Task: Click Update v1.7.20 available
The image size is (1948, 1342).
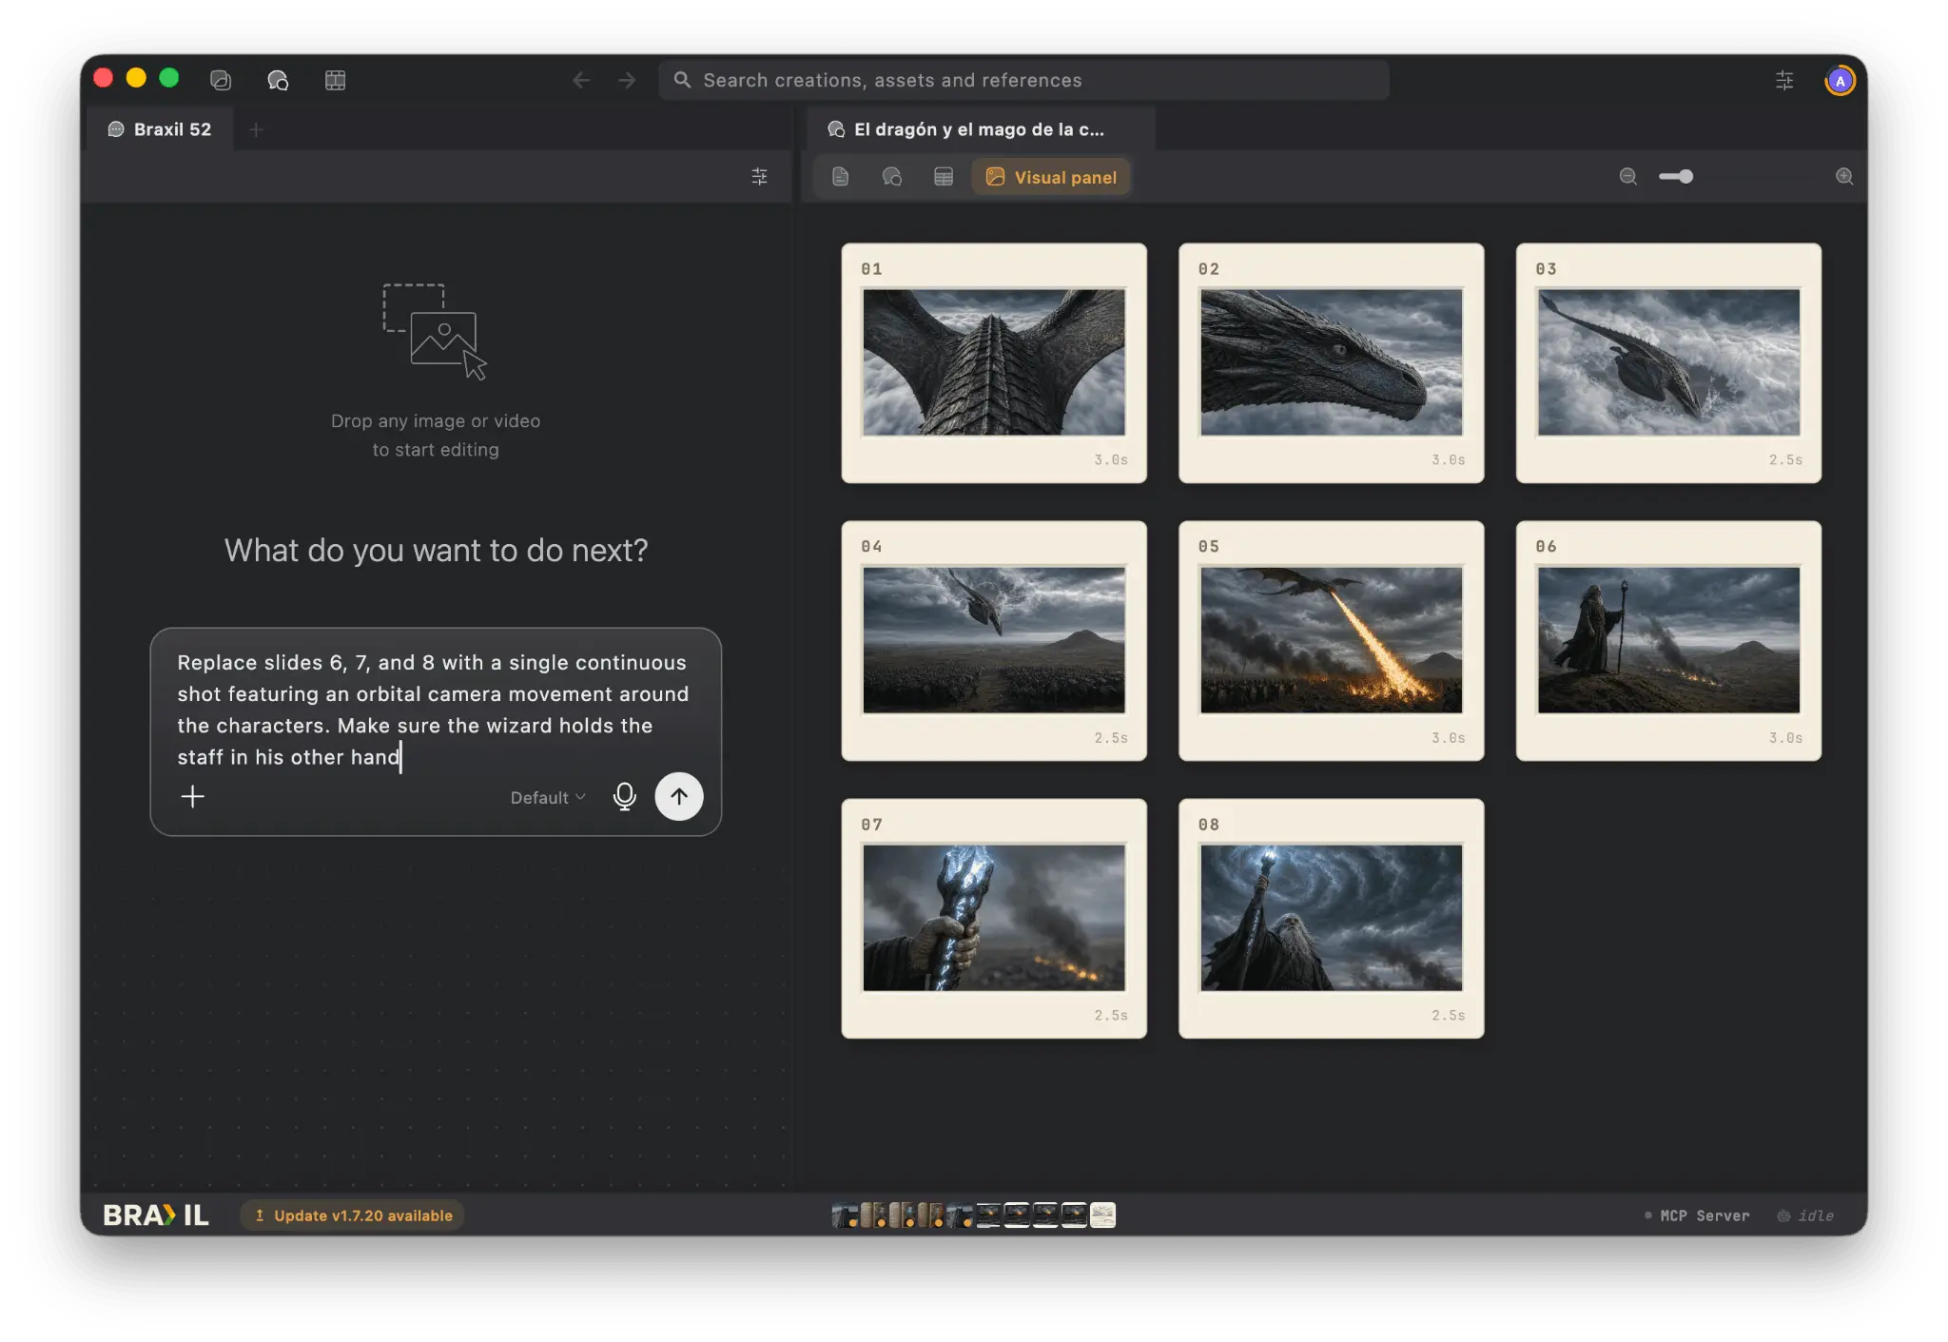Action: 353,1216
